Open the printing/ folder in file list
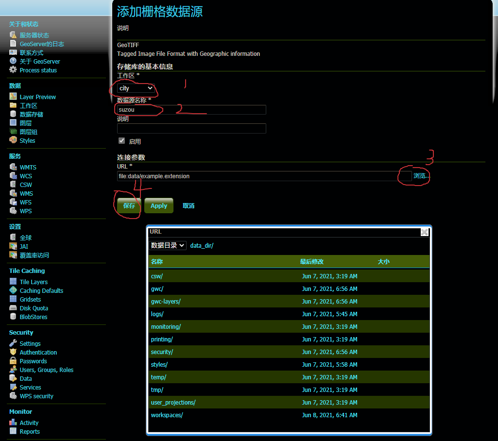 click(x=162, y=339)
